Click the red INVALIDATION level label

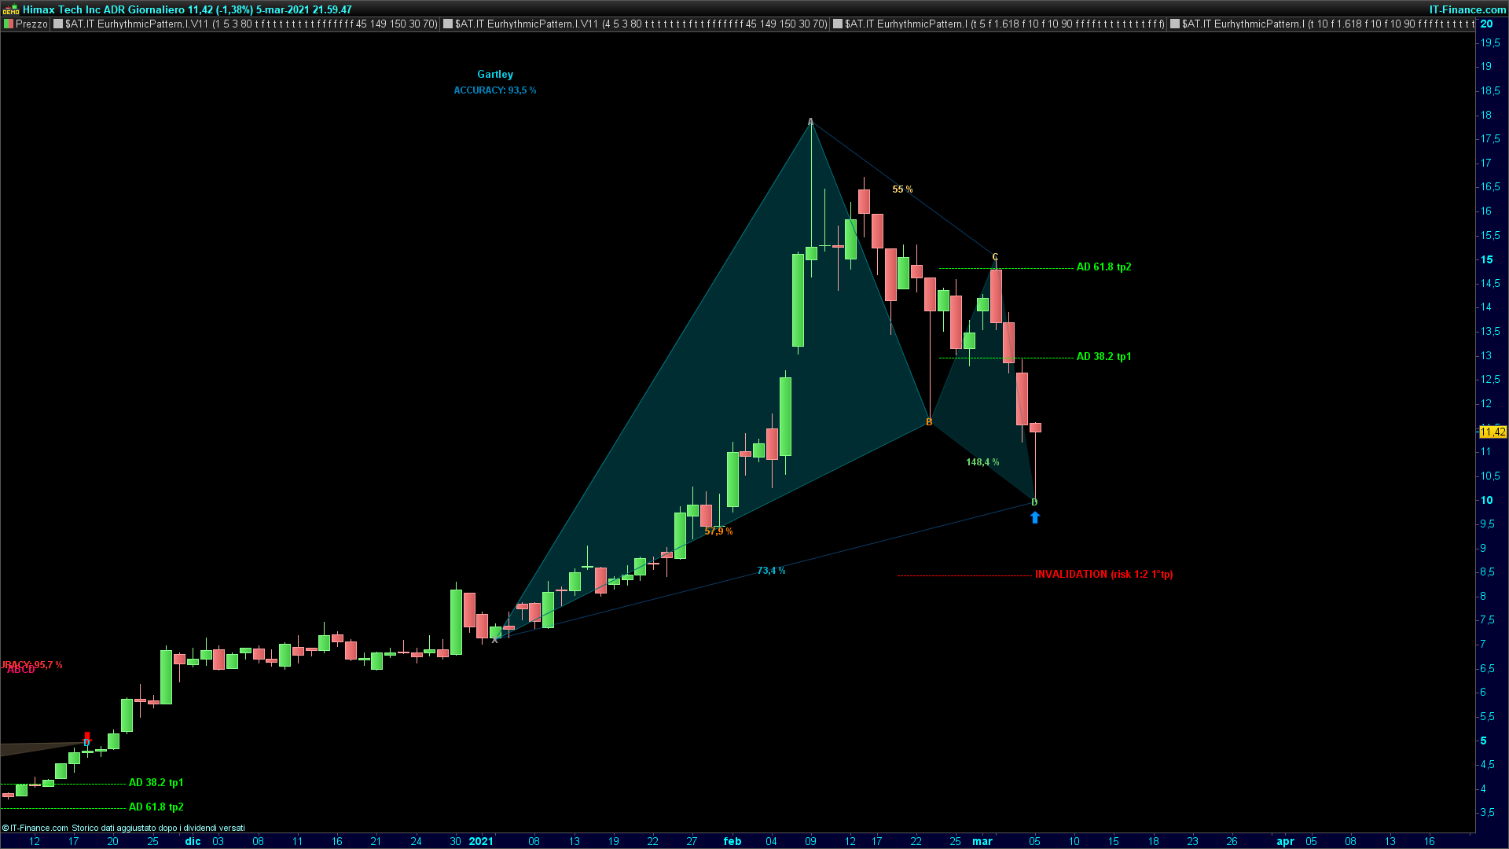(1103, 575)
